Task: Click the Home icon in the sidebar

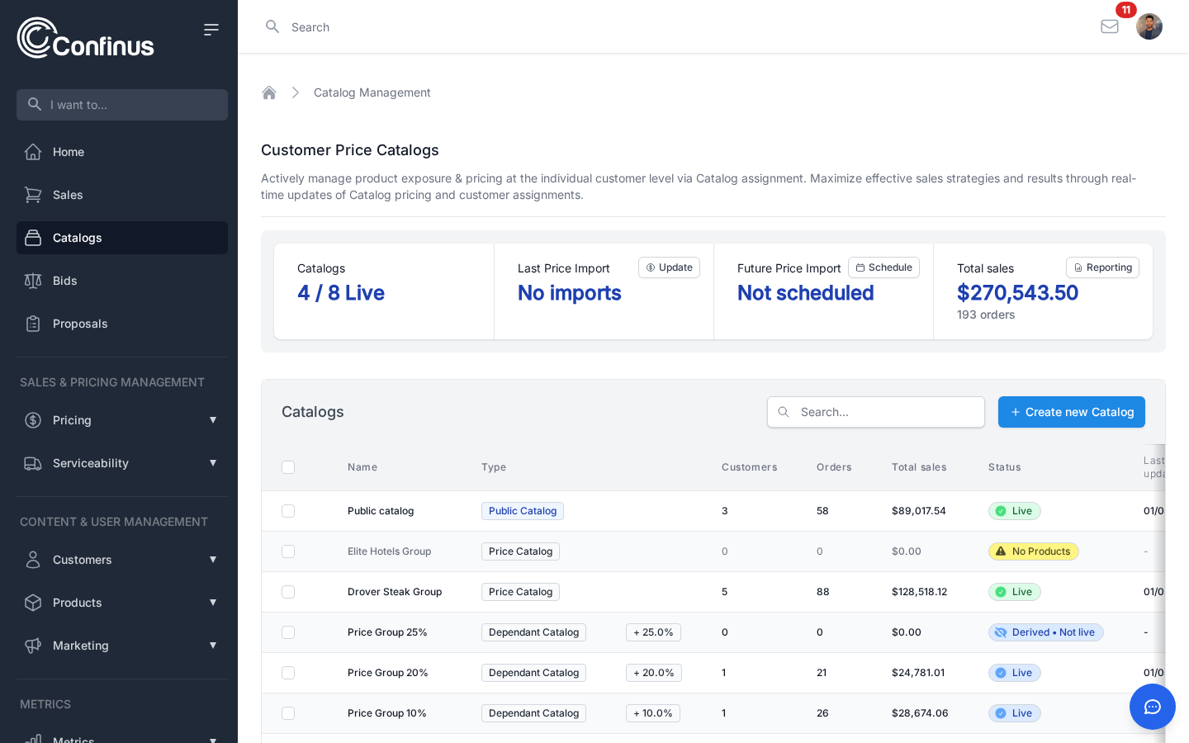Action: [33, 152]
